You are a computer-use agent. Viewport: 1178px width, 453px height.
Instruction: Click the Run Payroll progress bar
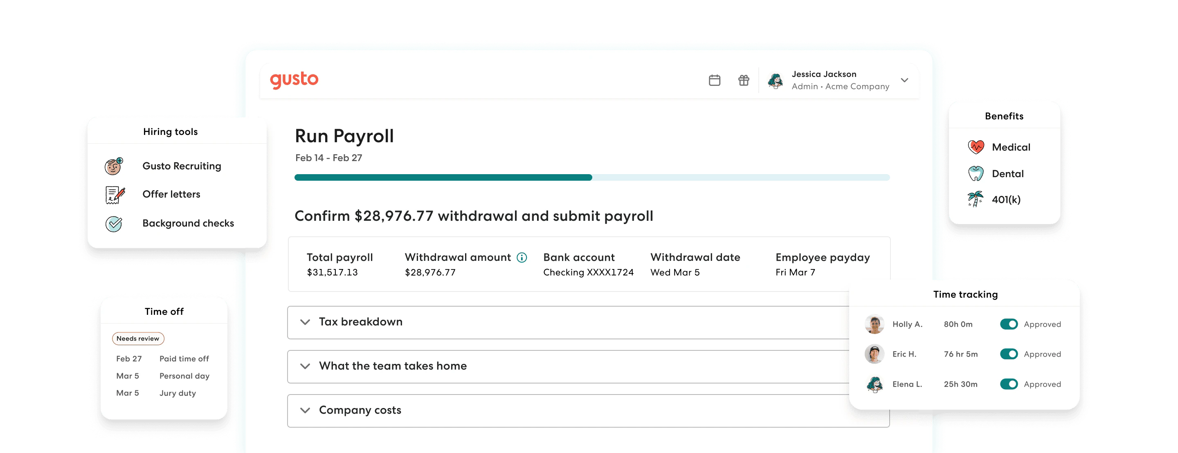pyautogui.click(x=592, y=177)
